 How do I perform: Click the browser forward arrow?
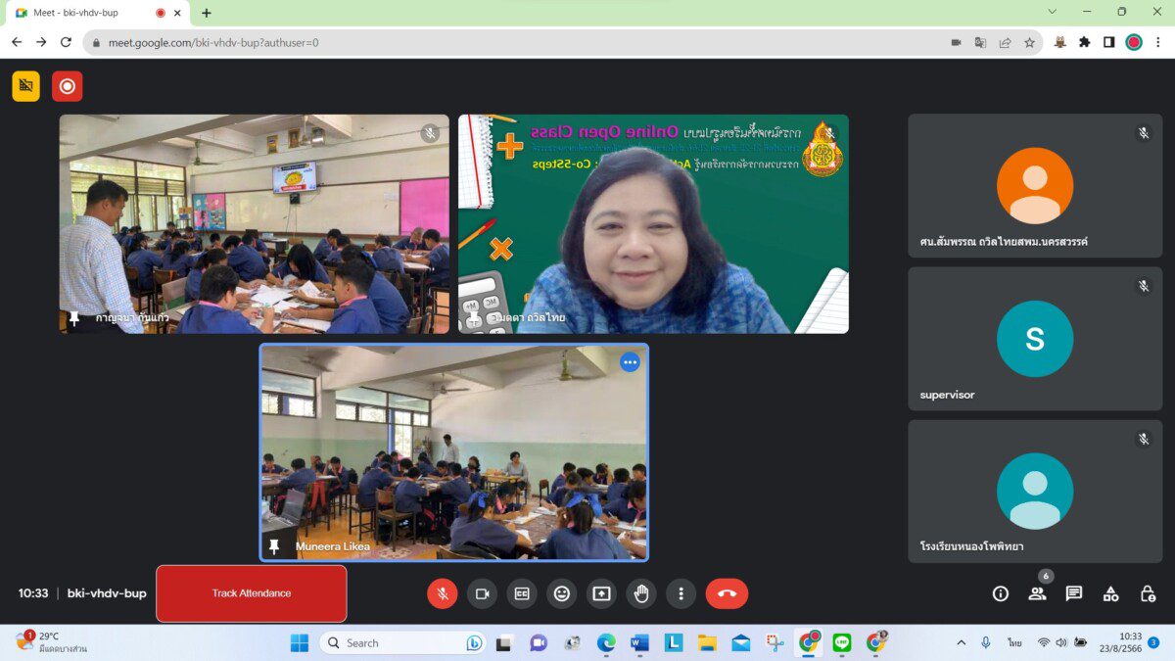click(x=41, y=42)
